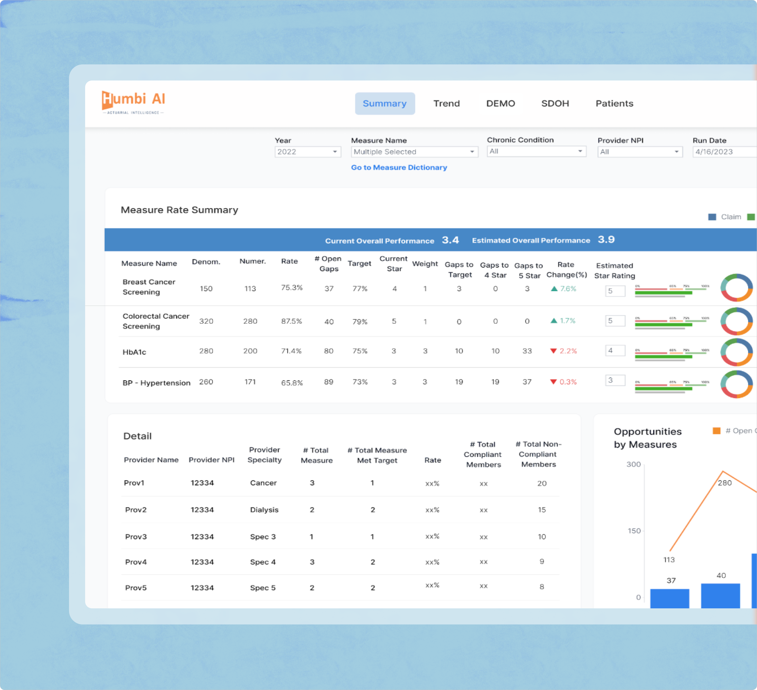Open the Patients tab
This screenshot has width=757, height=690.
[x=614, y=103]
